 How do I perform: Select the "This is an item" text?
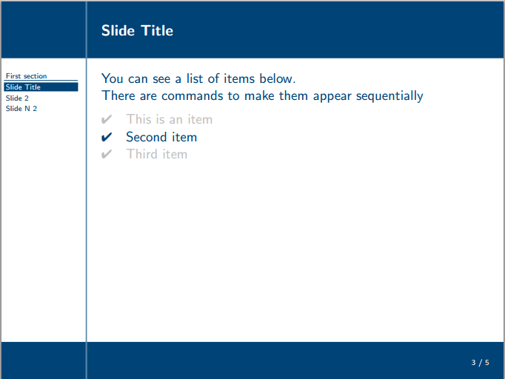coord(169,119)
